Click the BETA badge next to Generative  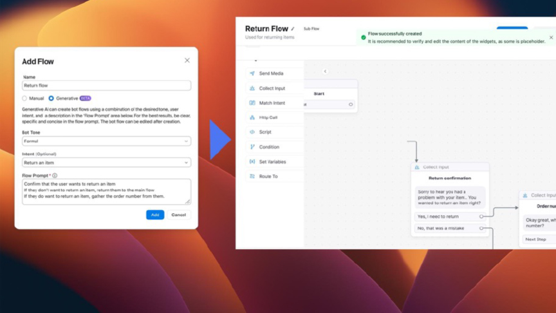point(85,99)
